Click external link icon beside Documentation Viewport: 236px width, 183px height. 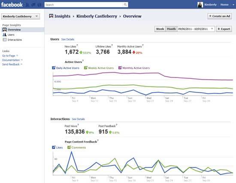[22, 60]
